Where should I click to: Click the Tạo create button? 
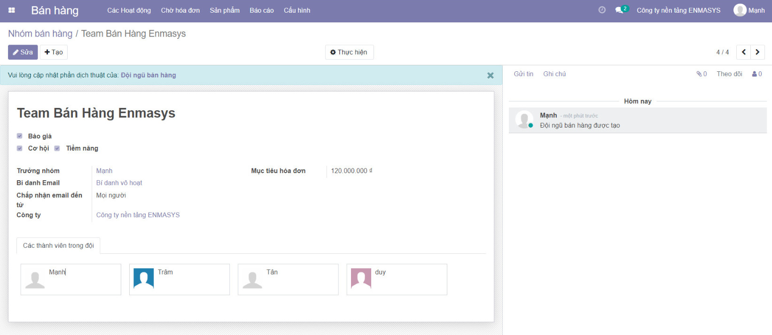[x=54, y=52]
